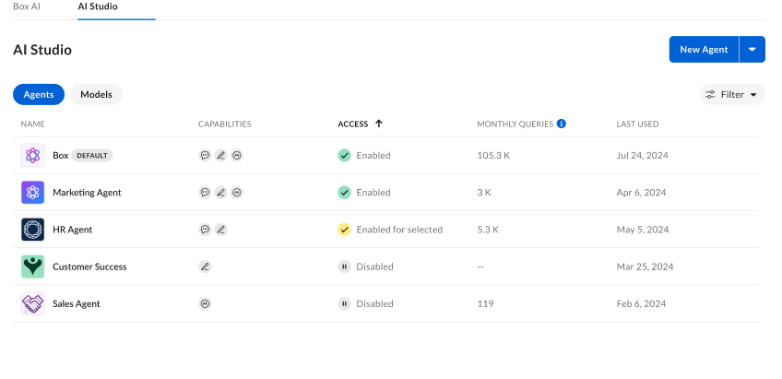Open the dropdown arrow beside New Agent
The height and width of the screenshot is (379, 782).
click(752, 50)
